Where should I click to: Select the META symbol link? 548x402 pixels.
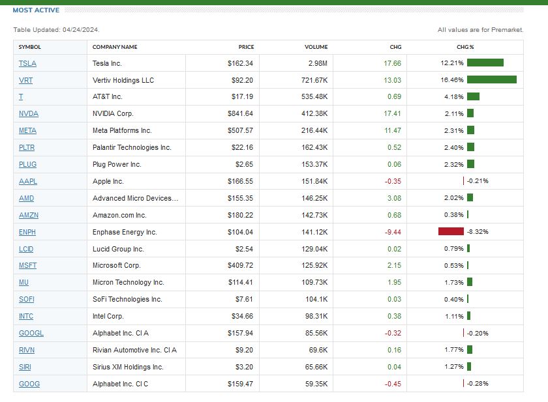click(x=28, y=130)
